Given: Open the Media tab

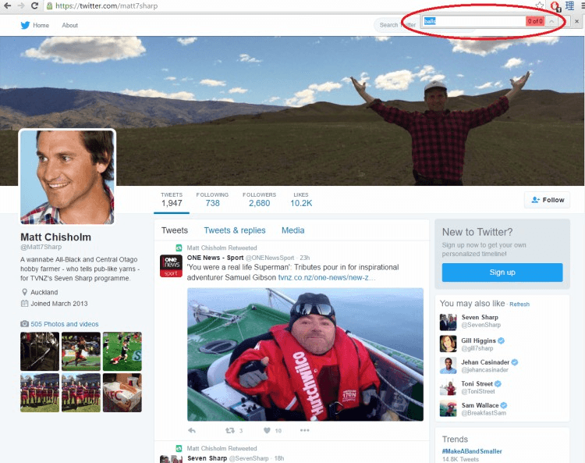Looking at the screenshot, I should point(292,230).
